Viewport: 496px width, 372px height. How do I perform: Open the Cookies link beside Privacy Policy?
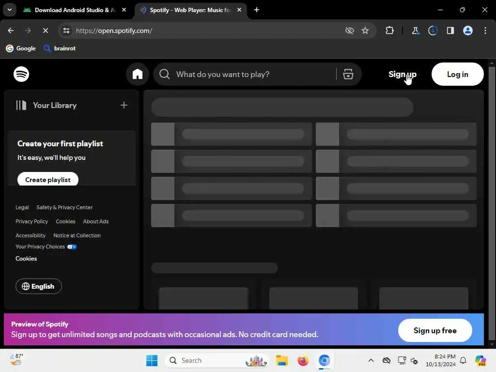coord(65,221)
